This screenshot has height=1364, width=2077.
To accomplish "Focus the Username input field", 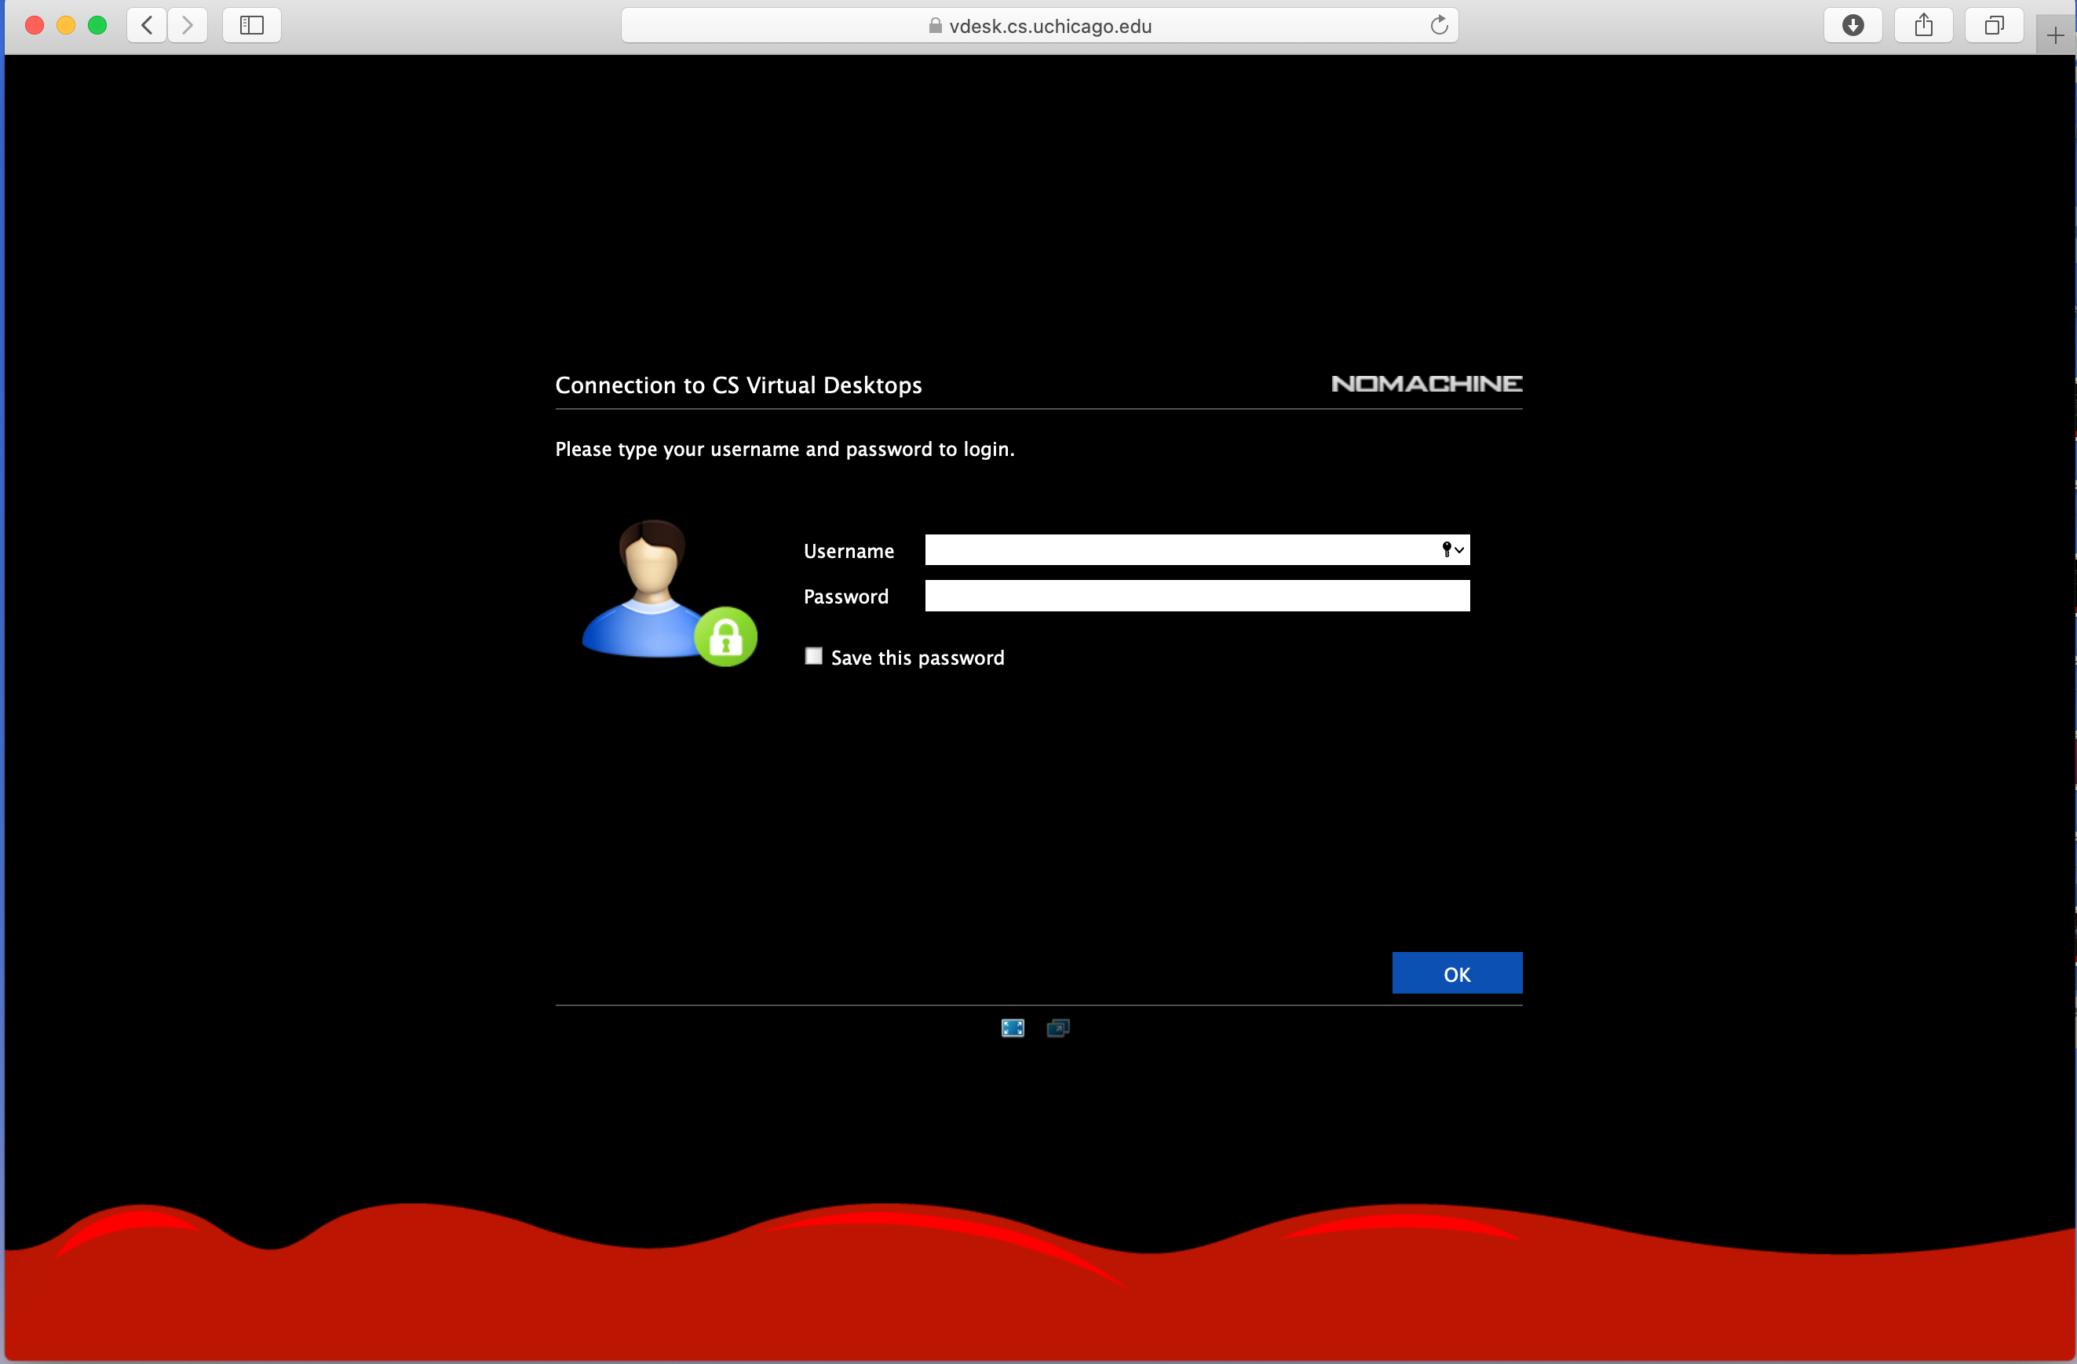I will (1178, 550).
